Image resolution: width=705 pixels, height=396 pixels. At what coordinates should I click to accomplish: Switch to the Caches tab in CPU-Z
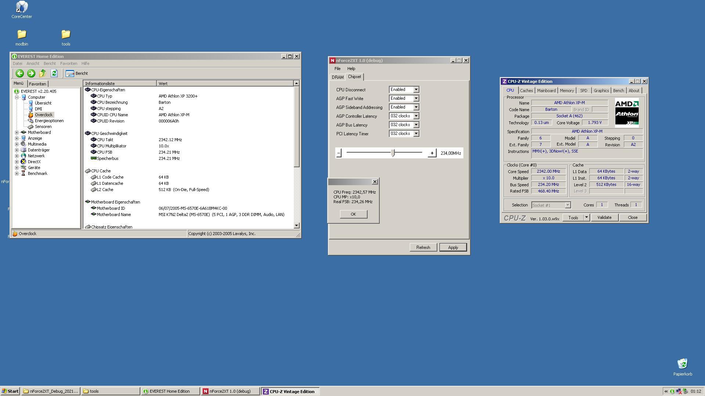(526, 91)
